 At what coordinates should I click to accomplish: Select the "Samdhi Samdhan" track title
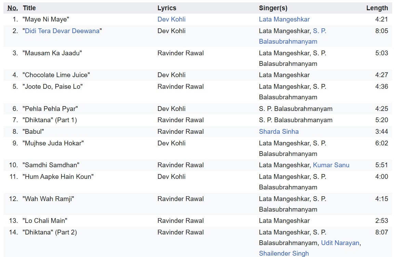[51, 165]
